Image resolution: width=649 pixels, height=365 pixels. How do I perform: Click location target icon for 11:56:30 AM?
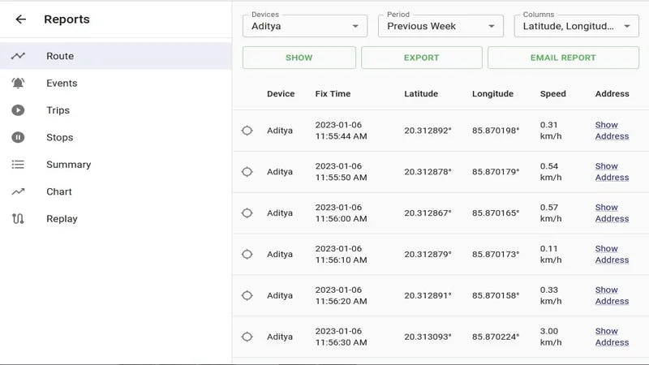[x=247, y=337]
